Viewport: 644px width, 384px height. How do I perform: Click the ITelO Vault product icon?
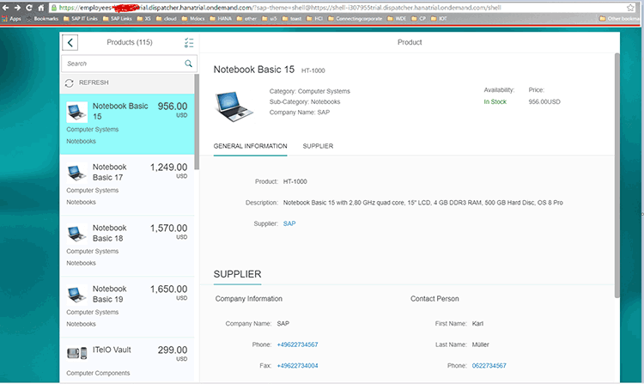76,352
